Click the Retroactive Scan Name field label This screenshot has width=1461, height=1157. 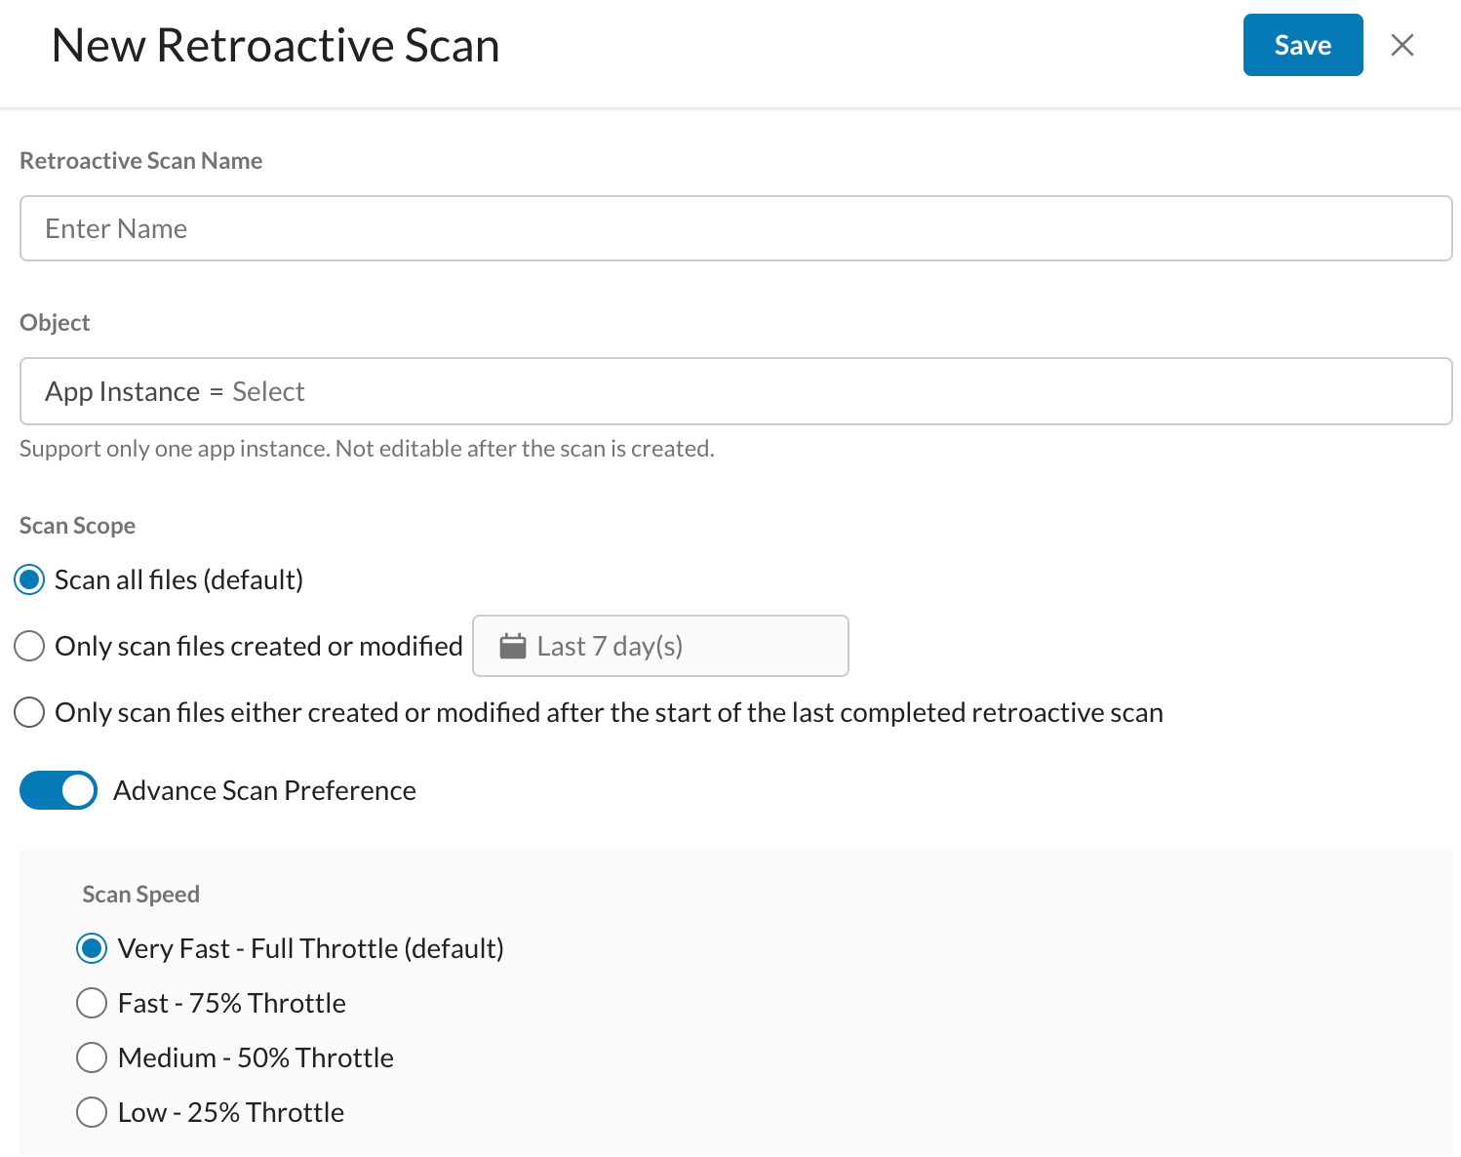(140, 161)
